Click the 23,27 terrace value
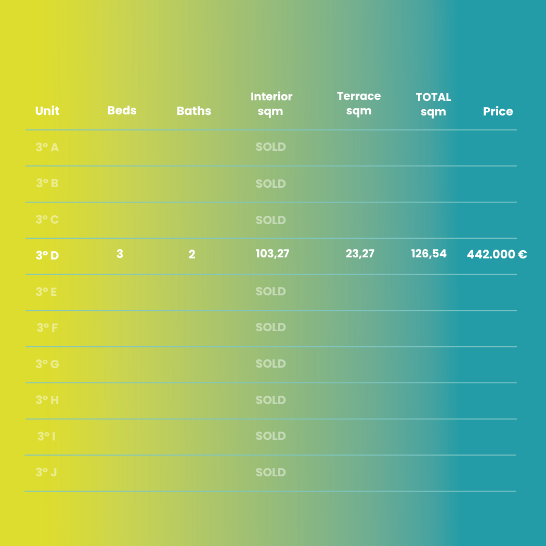Image resolution: width=546 pixels, height=546 pixels. (360, 254)
